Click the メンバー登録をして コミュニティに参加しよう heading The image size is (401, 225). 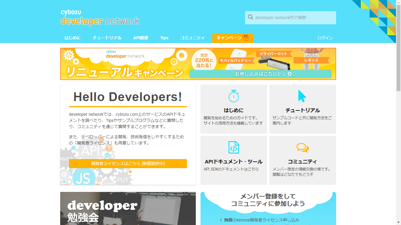point(268,200)
